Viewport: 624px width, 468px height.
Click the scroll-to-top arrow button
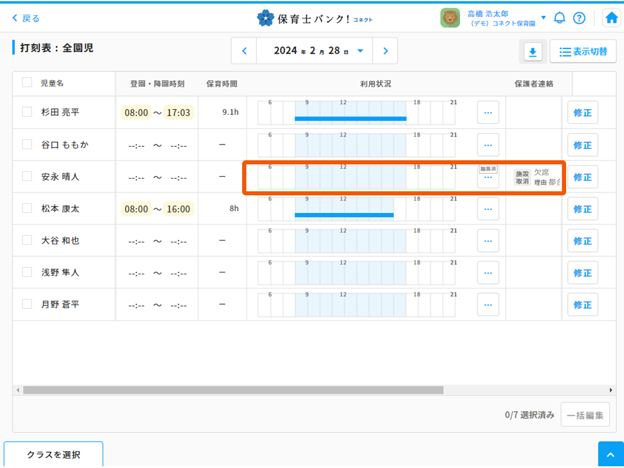coord(611,455)
